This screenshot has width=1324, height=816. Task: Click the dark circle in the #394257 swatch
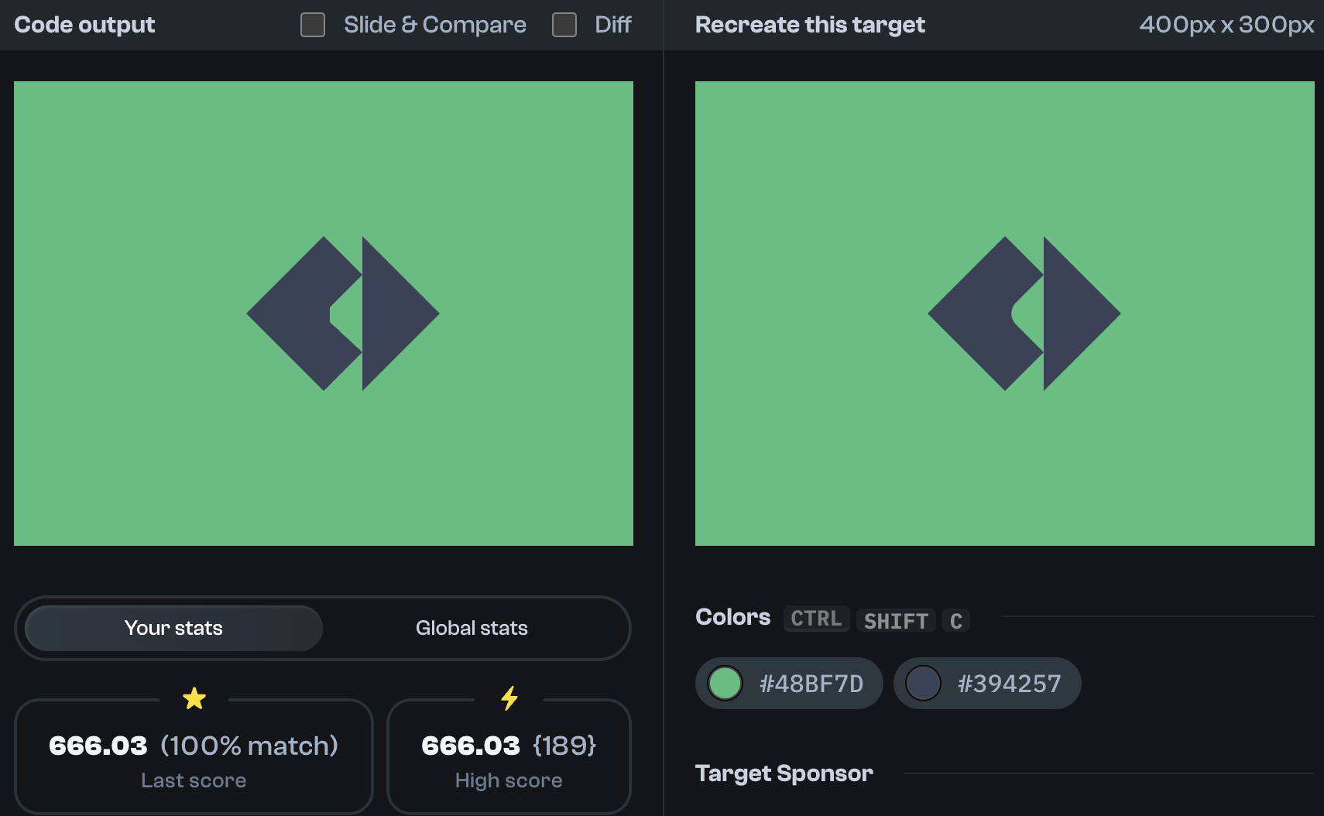click(924, 683)
